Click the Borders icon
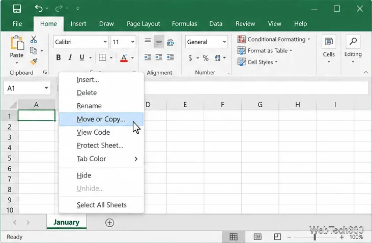This screenshot has width=372, height=243. click(102, 57)
